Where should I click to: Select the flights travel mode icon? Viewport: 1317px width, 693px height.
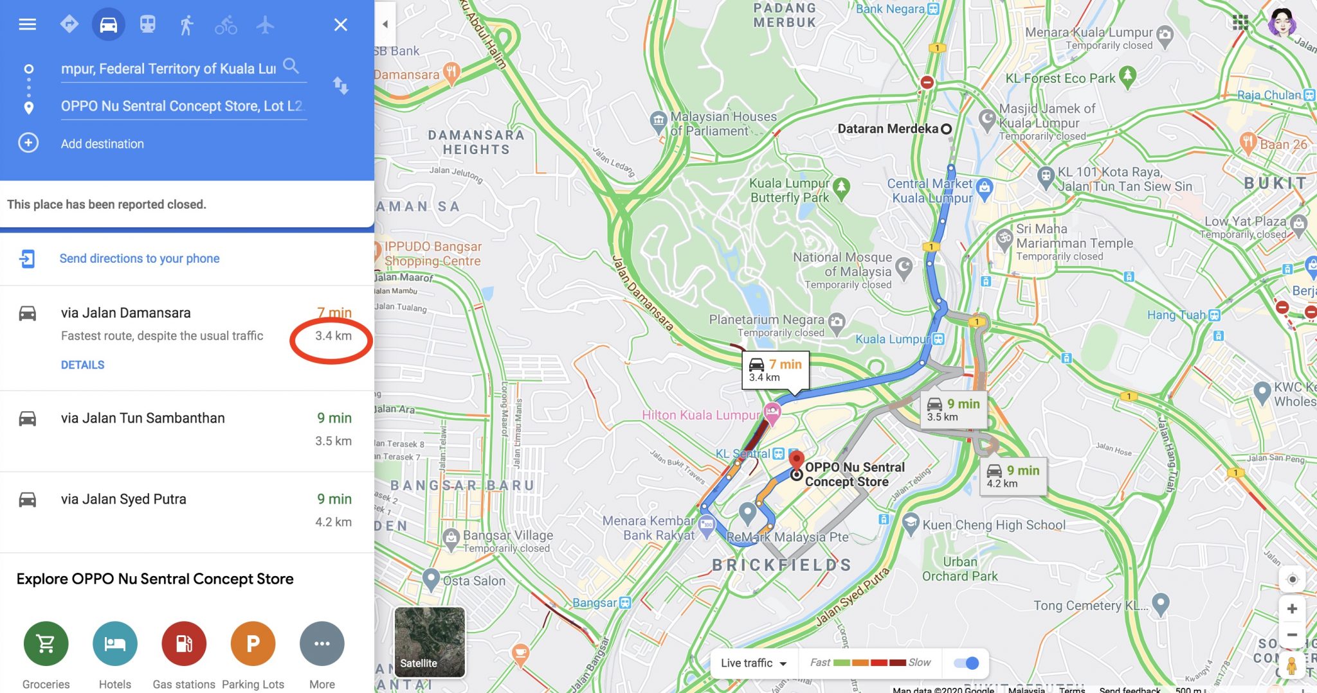pos(265,24)
